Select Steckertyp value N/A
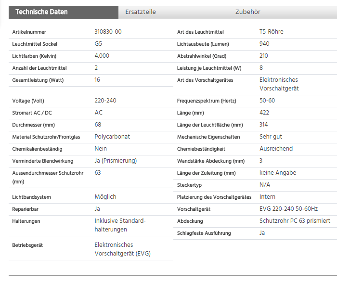The width and height of the screenshot is (337, 282). (x=265, y=185)
